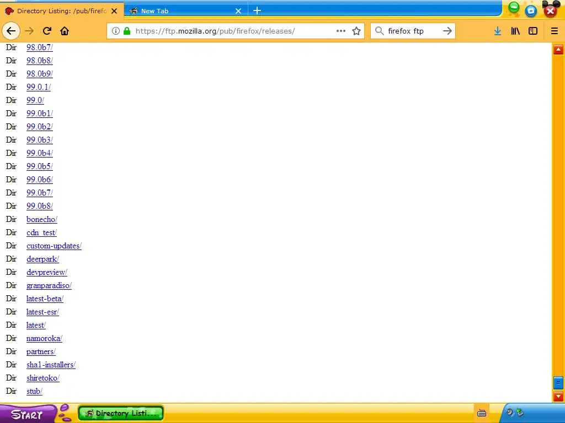Browse the custom-updates/ folder

click(54, 246)
